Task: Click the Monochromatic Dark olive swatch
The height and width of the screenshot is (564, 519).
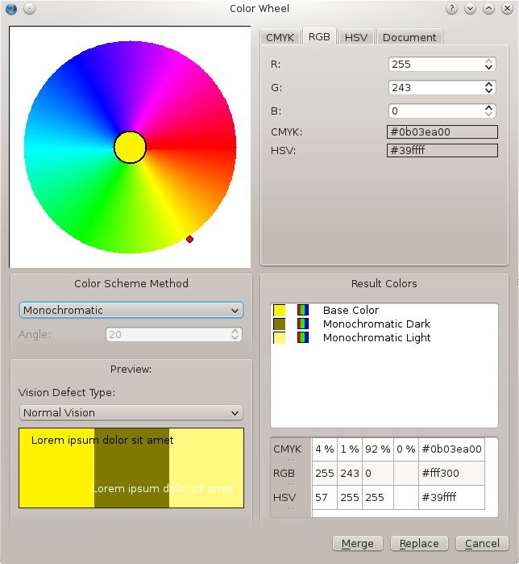Action: click(x=280, y=324)
